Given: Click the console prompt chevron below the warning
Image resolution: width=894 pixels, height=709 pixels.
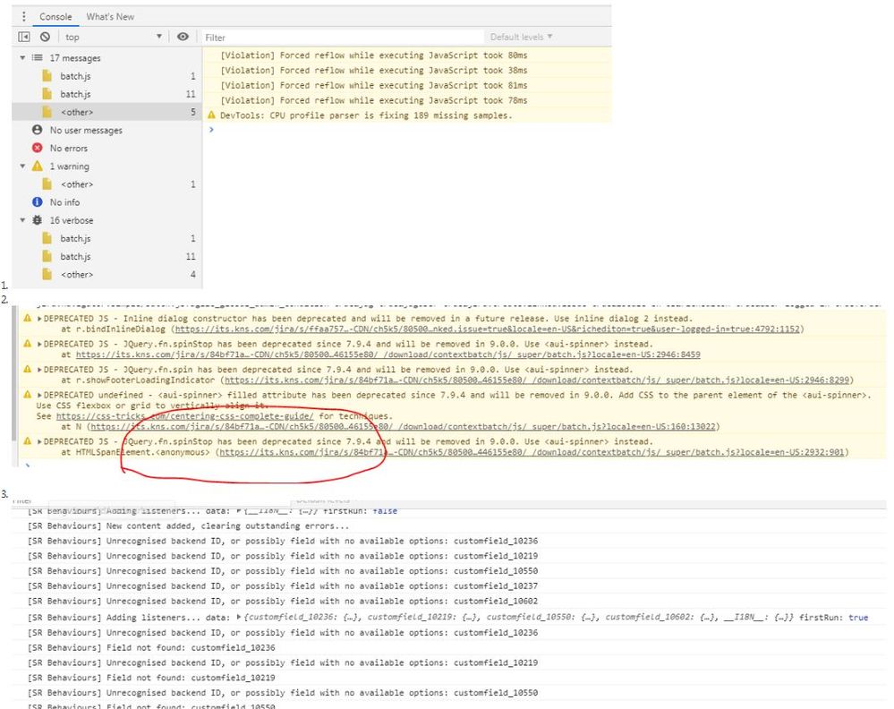Looking at the screenshot, I should tap(211, 130).
